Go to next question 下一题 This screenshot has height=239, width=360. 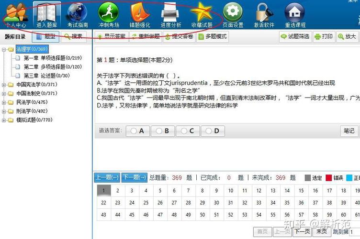pos(135,178)
